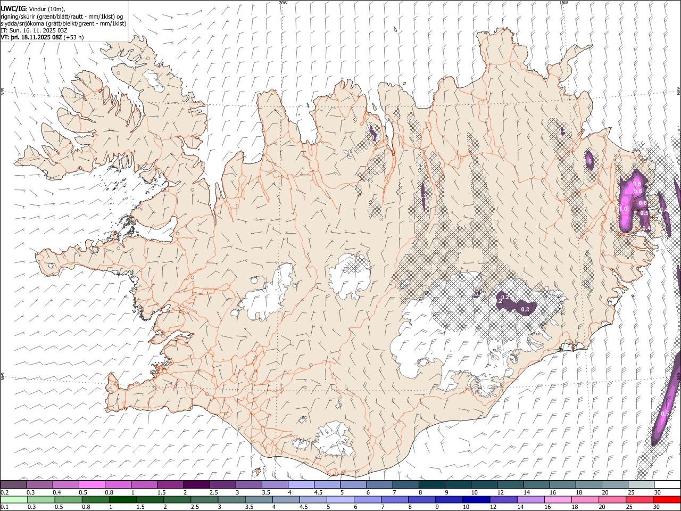
Task: Select the lower legend swatch between 0.5 and 0.8
Action: click(x=69, y=499)
